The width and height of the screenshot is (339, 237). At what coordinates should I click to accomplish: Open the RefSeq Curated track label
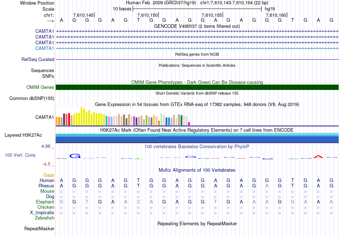click(37, 60)
